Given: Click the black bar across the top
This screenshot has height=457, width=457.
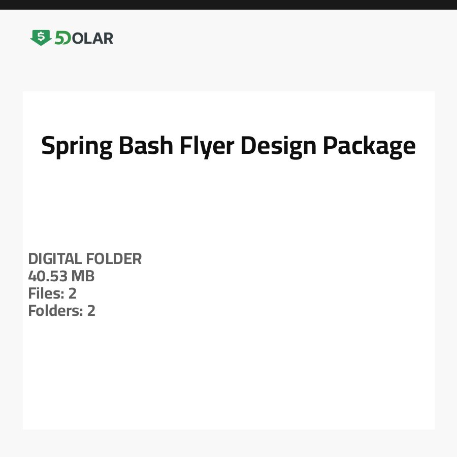Looking at the screenshot, I should coord(228,5).
